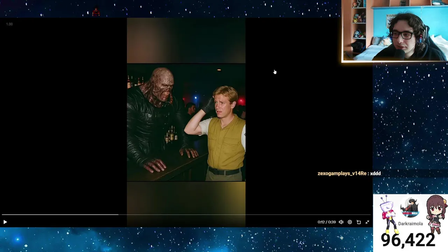Play the paused video

[5, 222]
